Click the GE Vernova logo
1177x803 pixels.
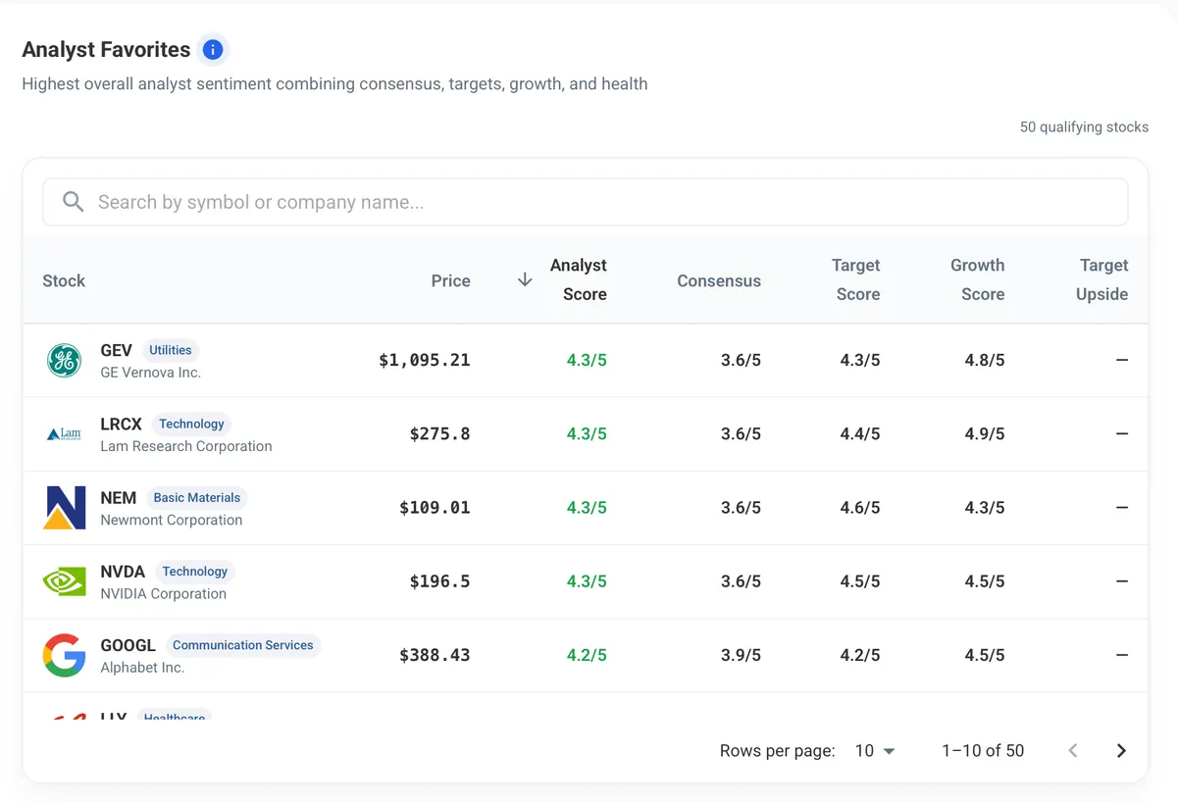[x=65, y=361]
